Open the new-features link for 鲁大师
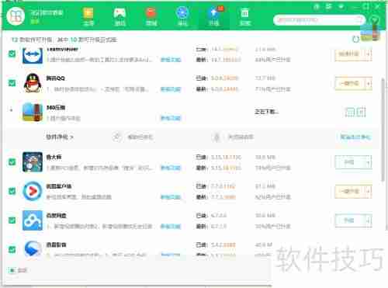 [171, 168]
